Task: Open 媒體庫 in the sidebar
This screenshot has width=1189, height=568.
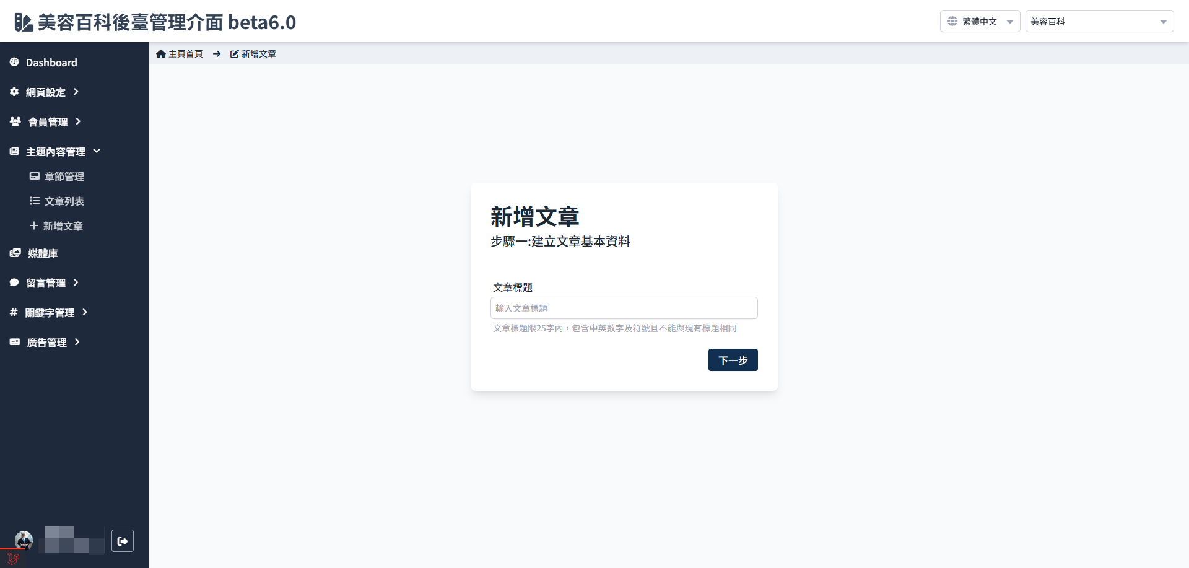Action: click(x=43, y=253)
